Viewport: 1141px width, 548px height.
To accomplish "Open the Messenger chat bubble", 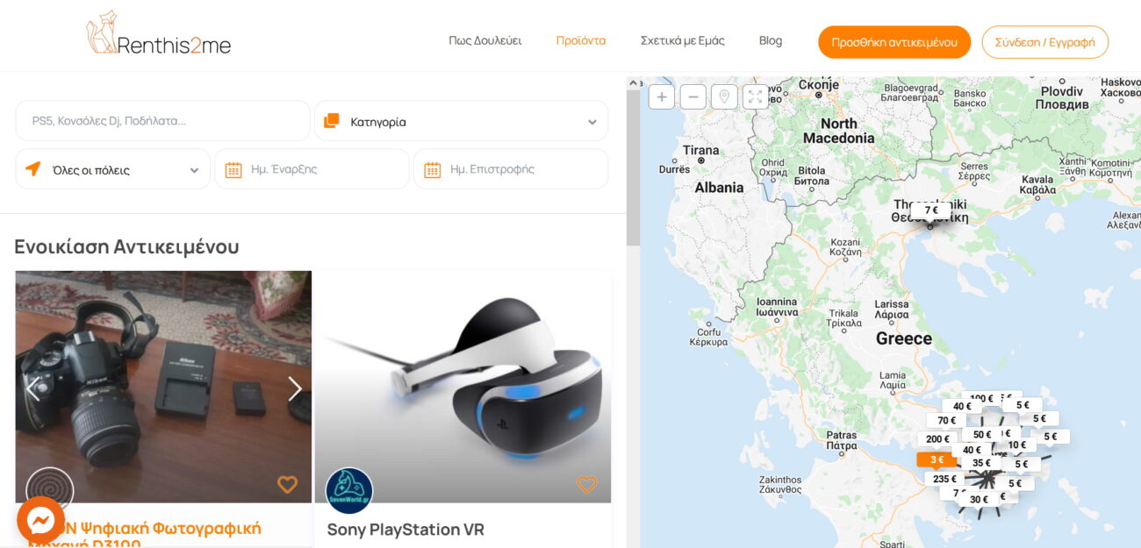I will (40, 520).
